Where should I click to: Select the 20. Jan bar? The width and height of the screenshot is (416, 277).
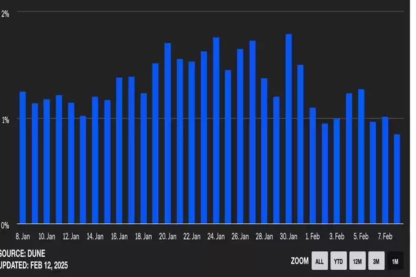[168, 133]
